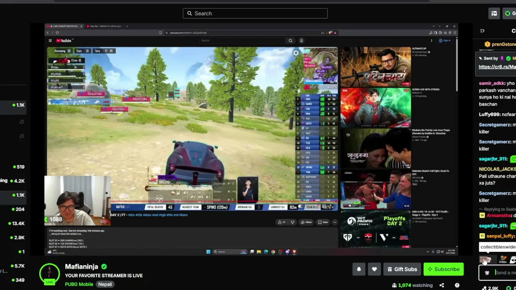The width and height of the screenshot is (516, 290).
Task: Open senpai_luffy's username in chat
Action: [500, 236]
